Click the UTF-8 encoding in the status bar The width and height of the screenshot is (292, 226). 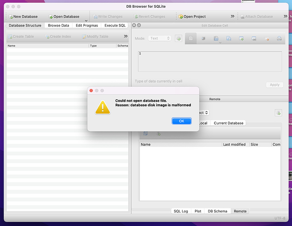click(x=280, y=218)
